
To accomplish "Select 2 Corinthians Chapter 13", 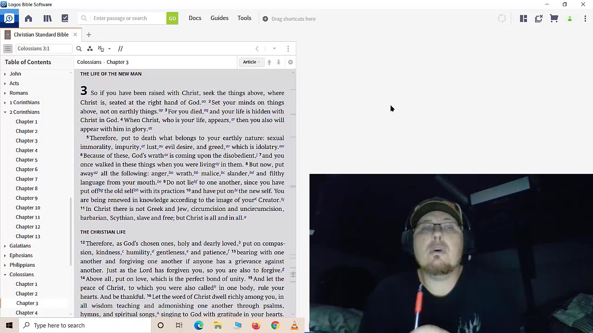I will 28,236.
